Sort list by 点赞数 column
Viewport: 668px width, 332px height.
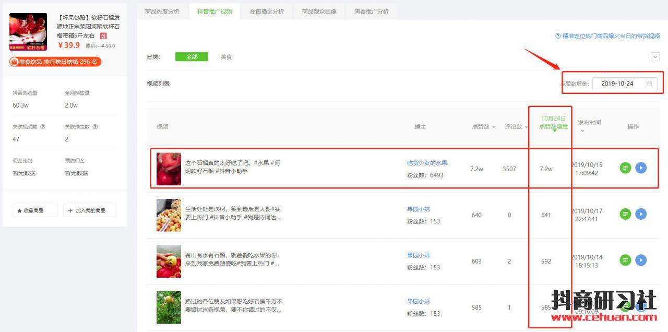[484, 127]
